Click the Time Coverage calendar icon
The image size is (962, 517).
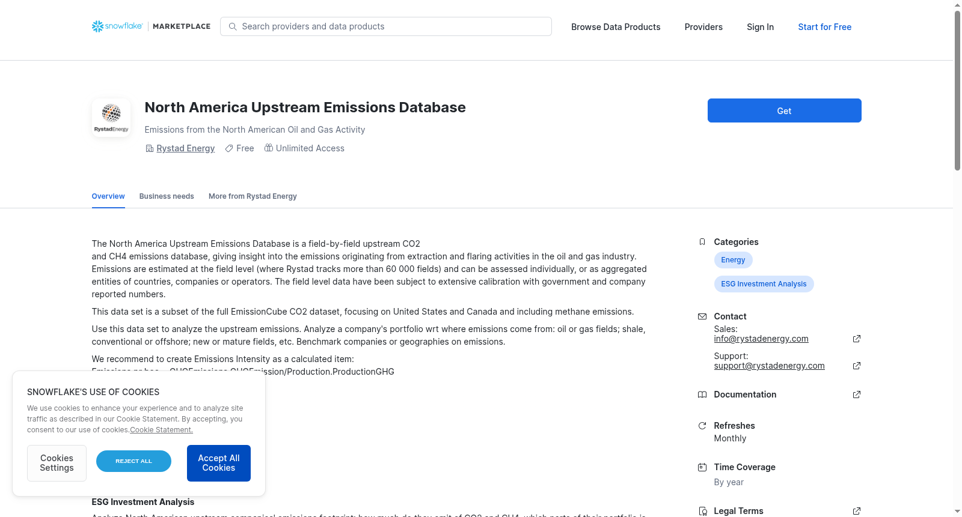coord(702,467)
